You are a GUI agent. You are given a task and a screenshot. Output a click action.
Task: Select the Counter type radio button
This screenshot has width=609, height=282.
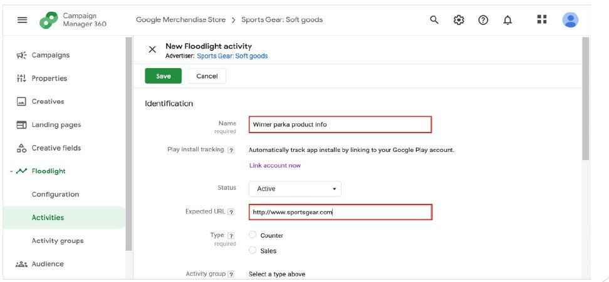[x=252, y=234]
